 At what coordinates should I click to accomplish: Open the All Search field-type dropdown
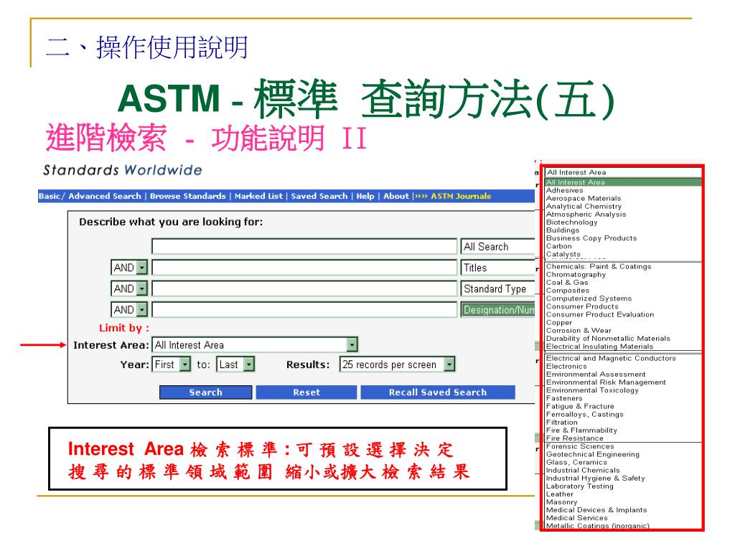[498, 247]
